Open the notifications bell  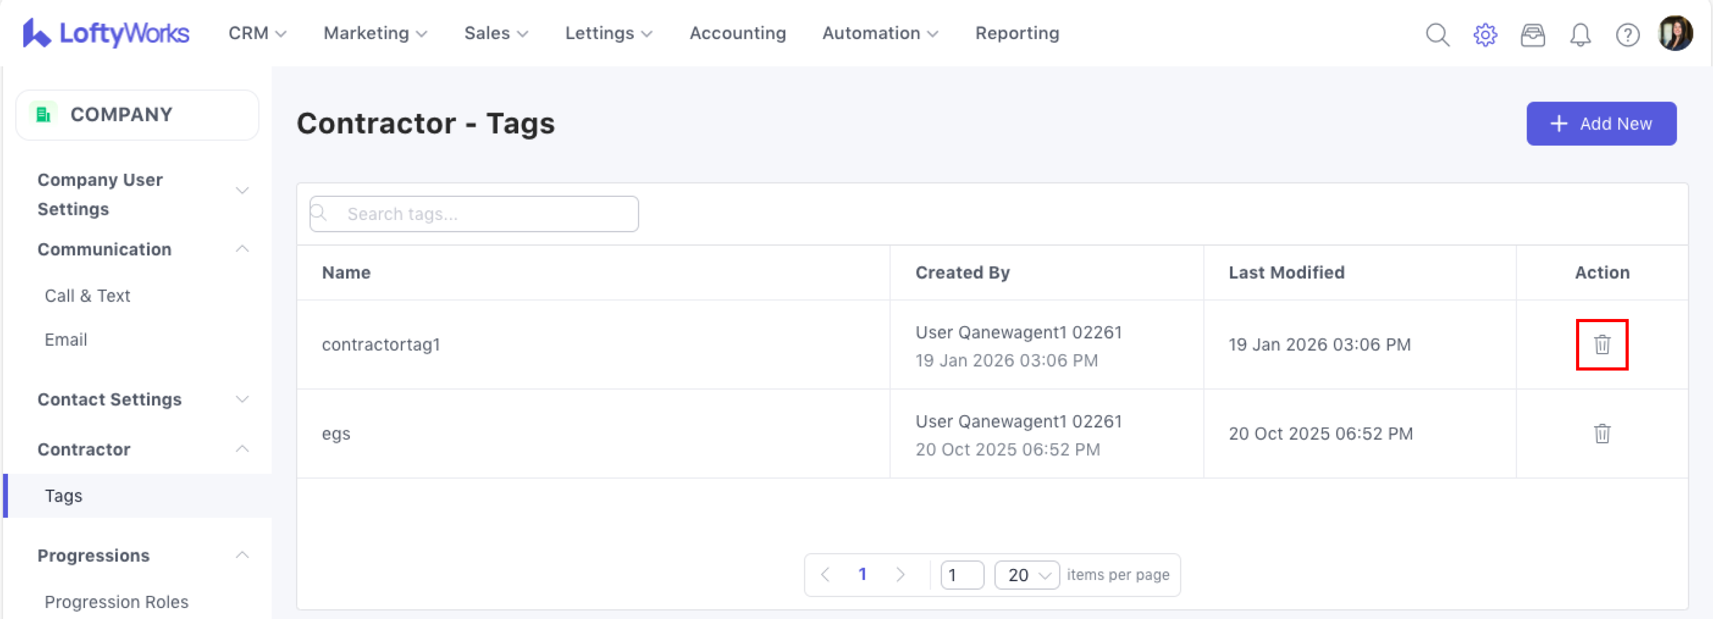pos(1580,35)
